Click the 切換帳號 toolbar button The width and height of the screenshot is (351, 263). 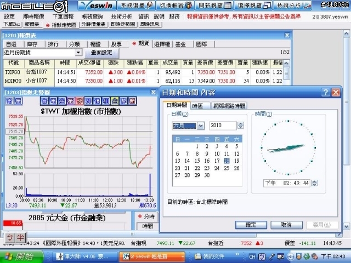[x=175, y=5]
